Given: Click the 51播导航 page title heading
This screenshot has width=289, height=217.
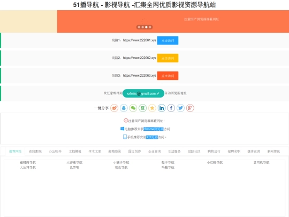Looking at the screenshot, I should pos(144,5).
